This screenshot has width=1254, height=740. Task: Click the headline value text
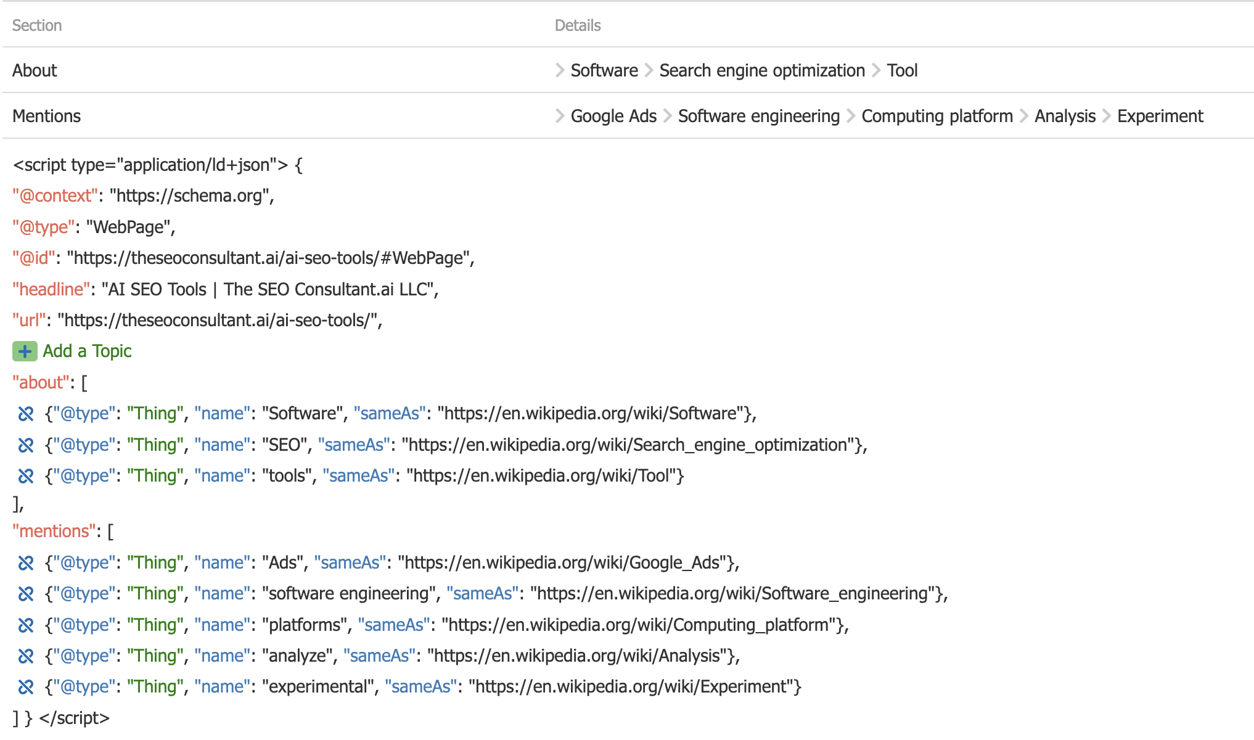point(269,289)
